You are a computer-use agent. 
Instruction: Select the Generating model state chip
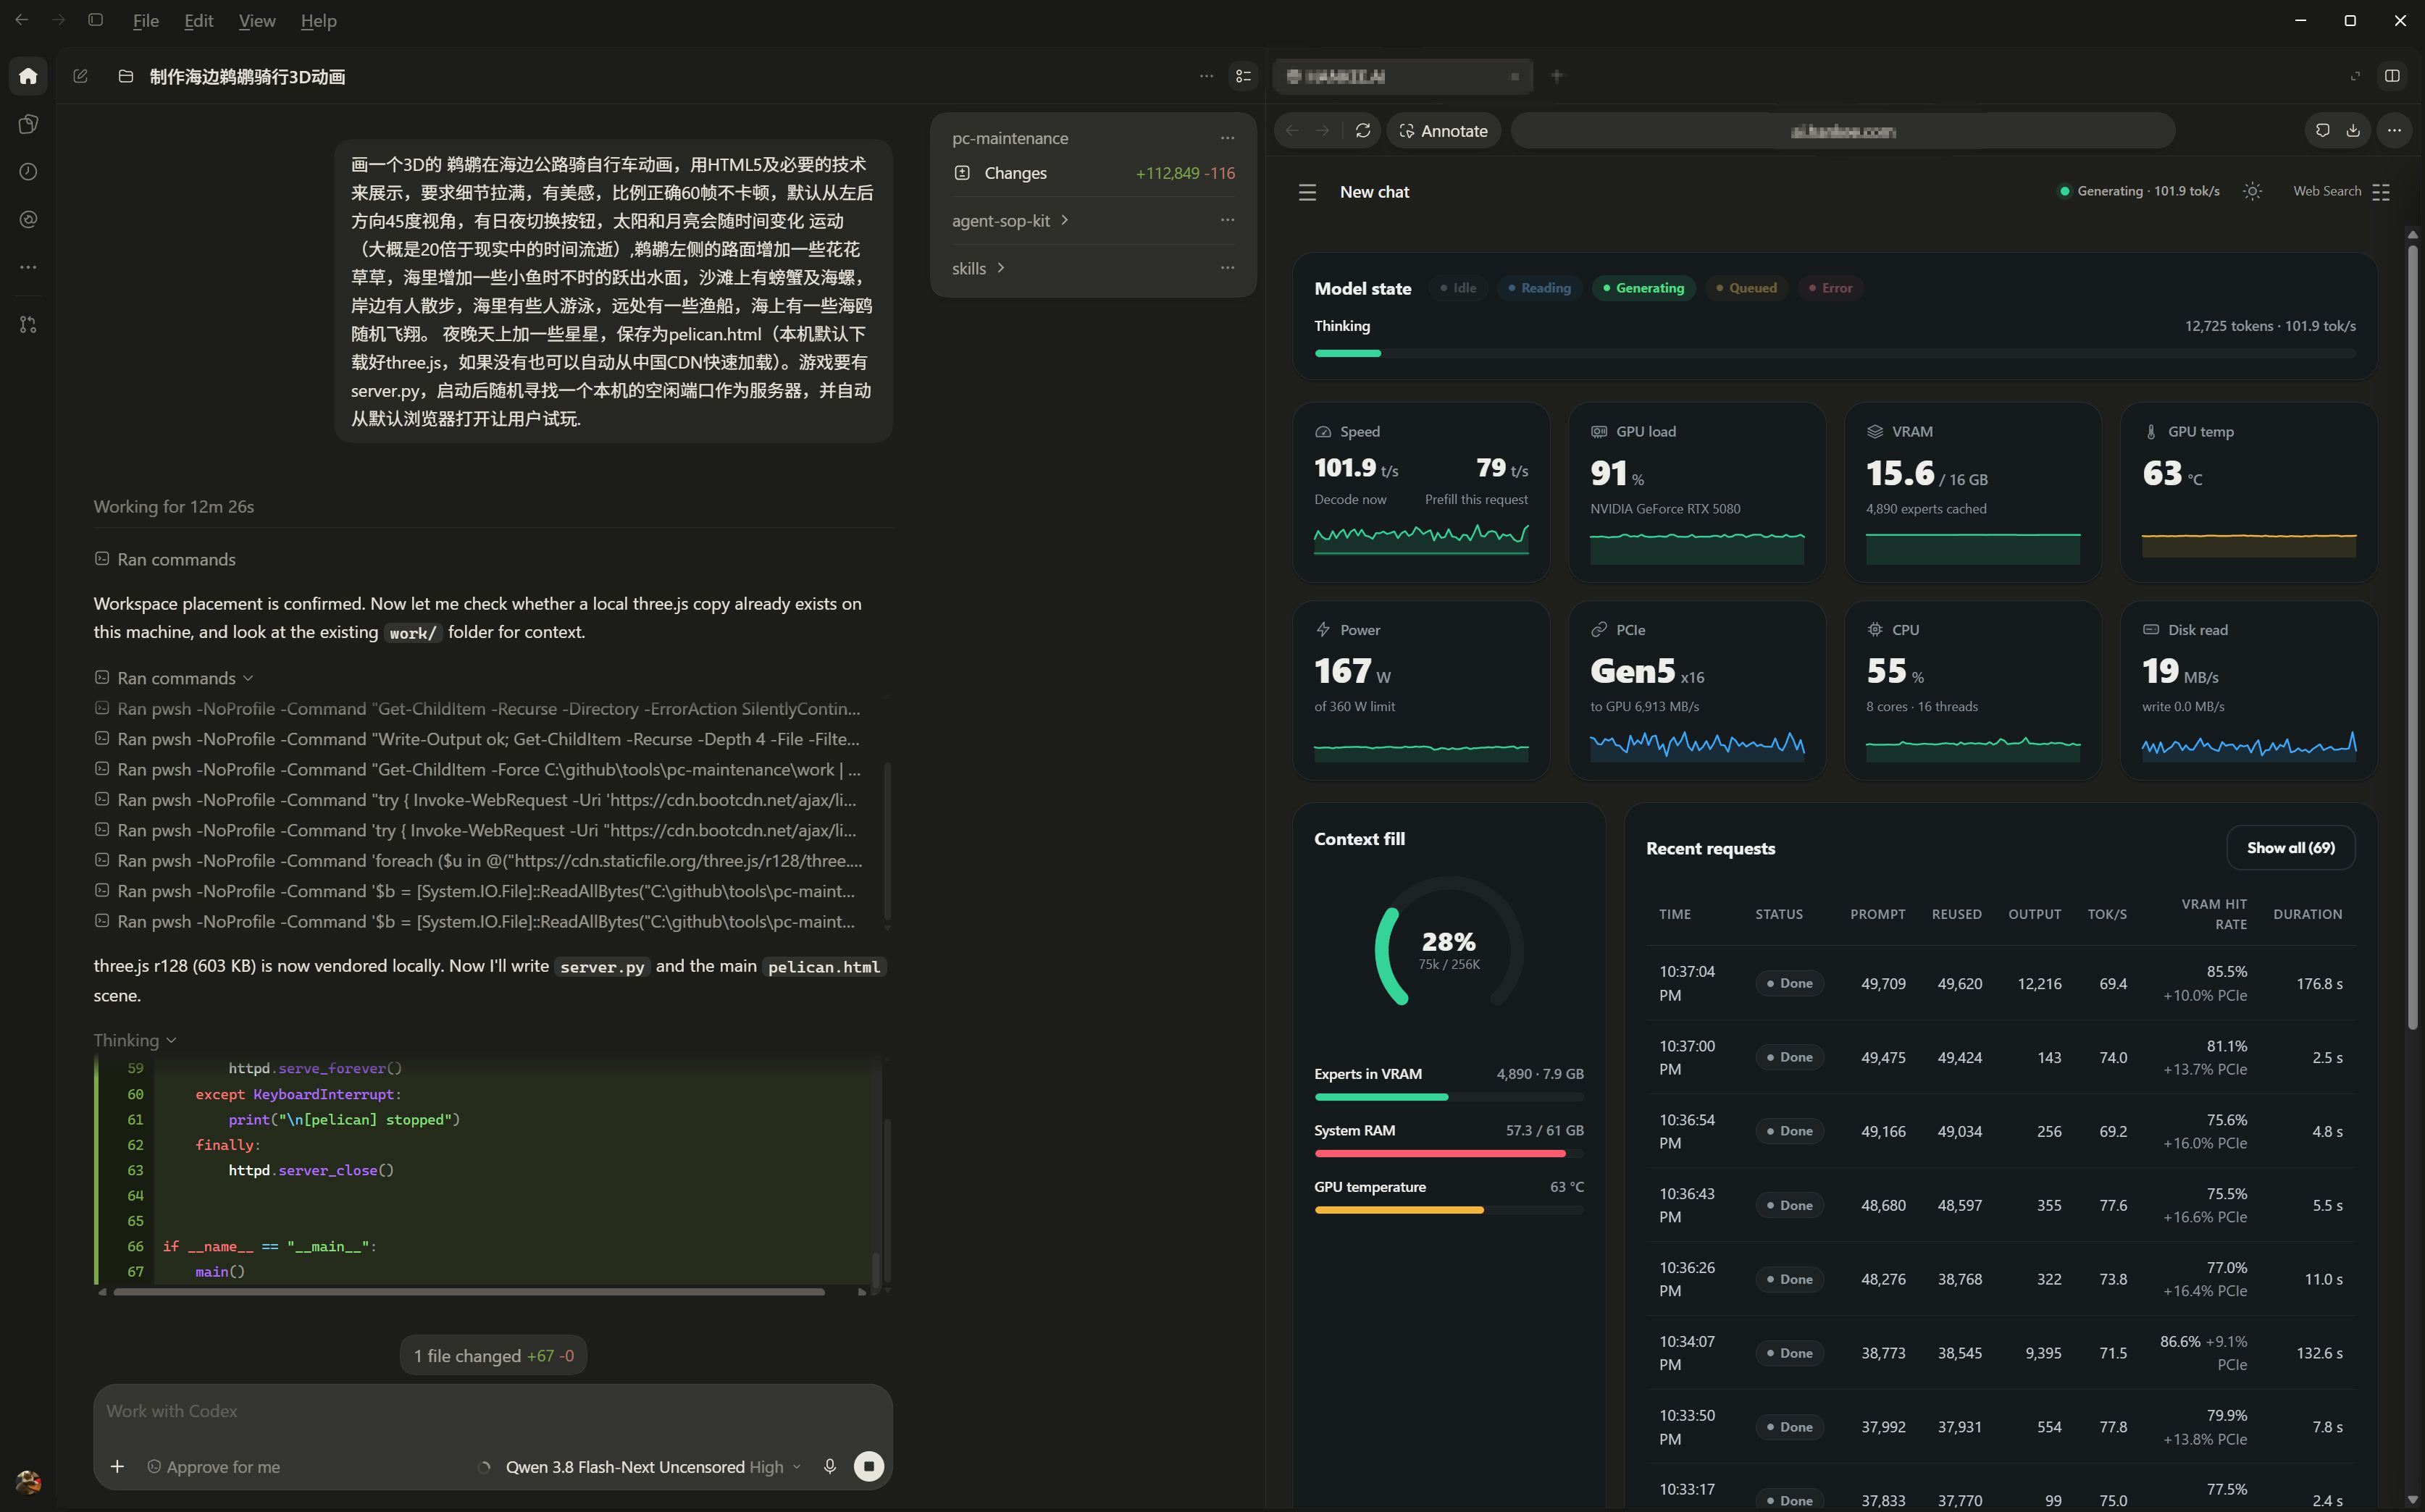click(1643, 288)
